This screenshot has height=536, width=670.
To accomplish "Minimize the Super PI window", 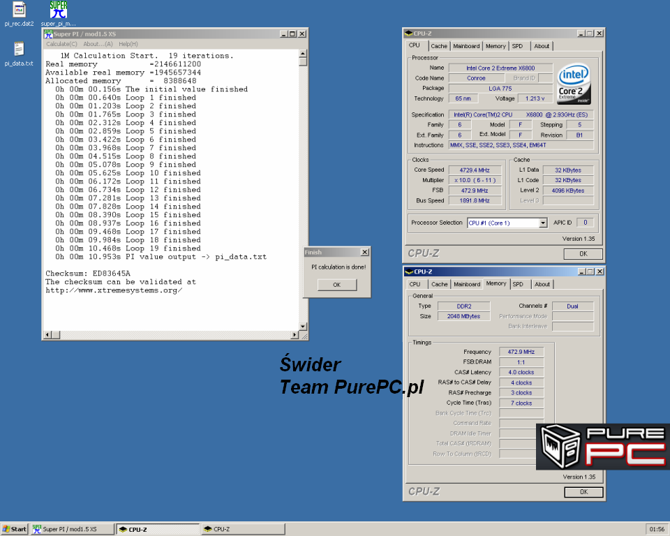I will (x=284, y=33).
